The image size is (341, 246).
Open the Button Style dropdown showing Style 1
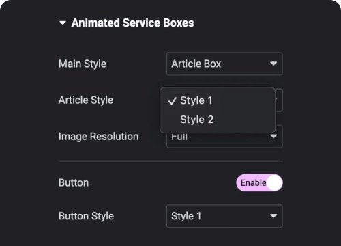point(224,216)
